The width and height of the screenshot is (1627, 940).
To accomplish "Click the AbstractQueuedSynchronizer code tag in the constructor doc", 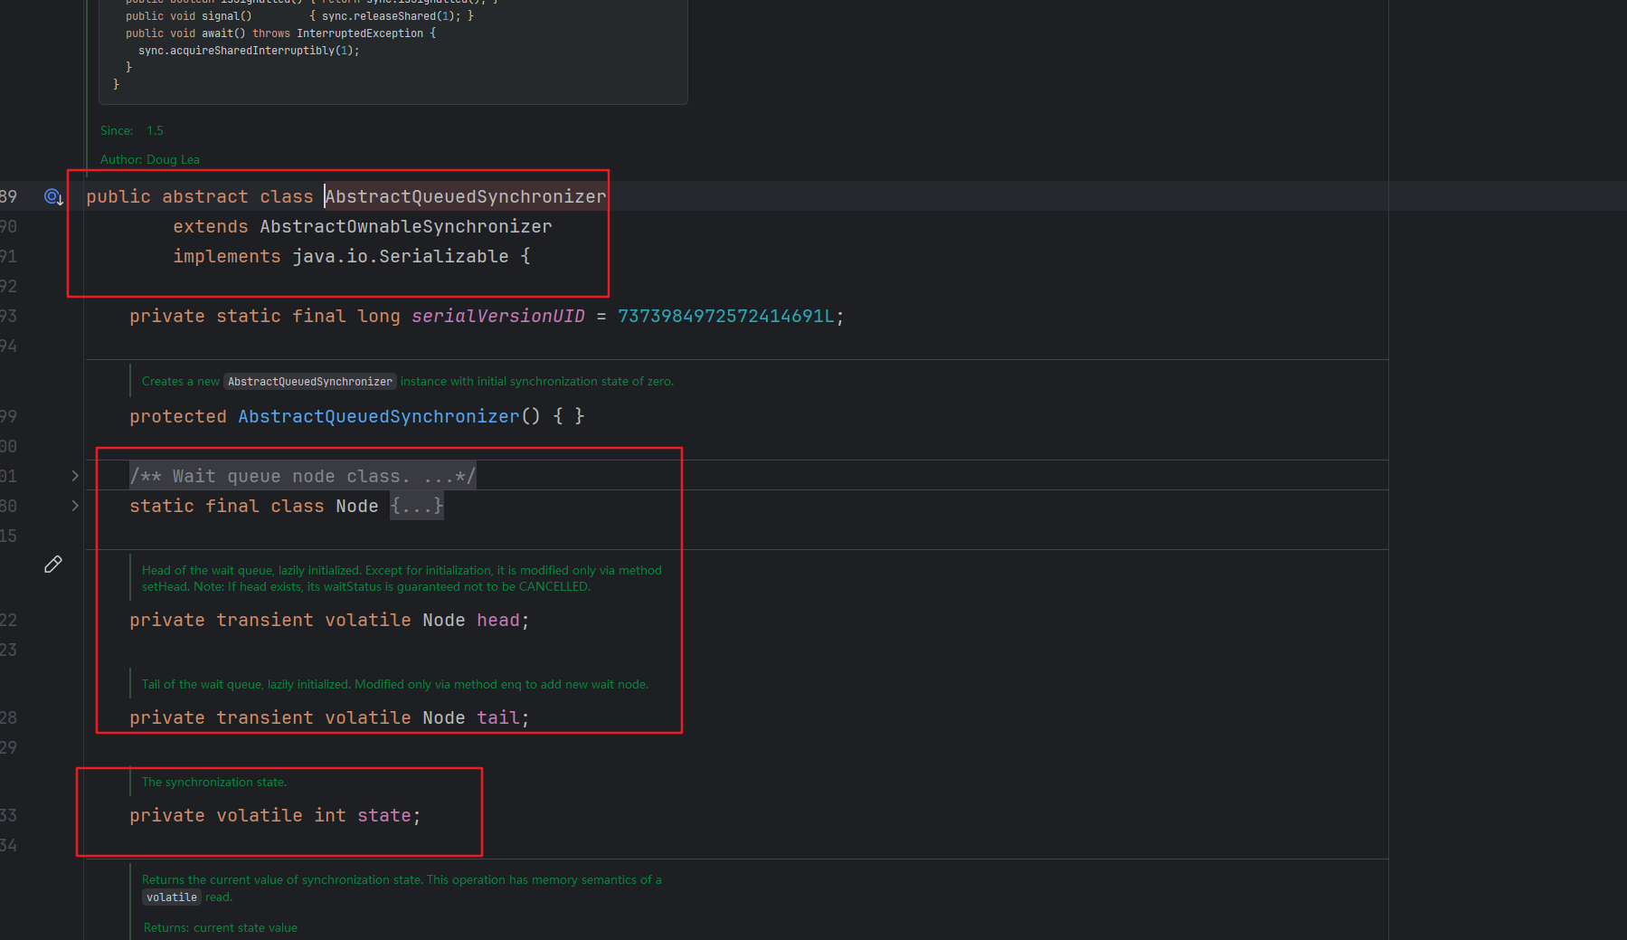I will [x=310, y=382].
